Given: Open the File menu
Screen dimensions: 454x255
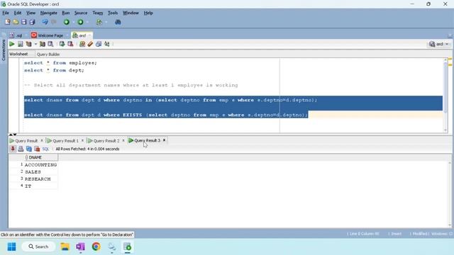Looking at the screenshot, I should tap(6, 13).
